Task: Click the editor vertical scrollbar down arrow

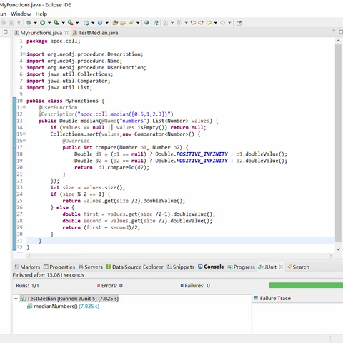Action: coord(338,249)
